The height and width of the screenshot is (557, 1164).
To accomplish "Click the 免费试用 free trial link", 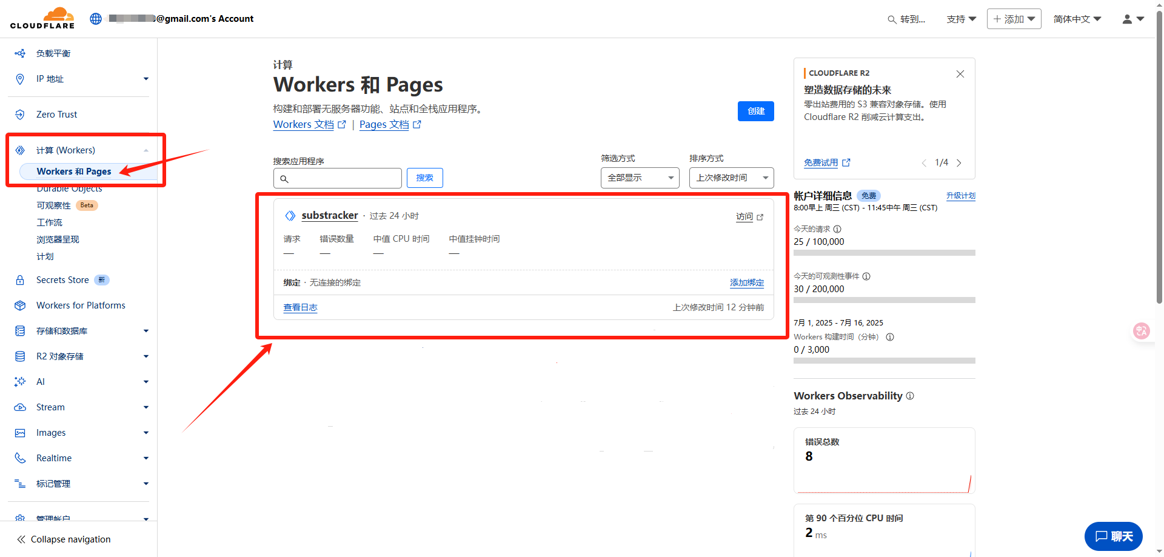I will tap(827, 162).
